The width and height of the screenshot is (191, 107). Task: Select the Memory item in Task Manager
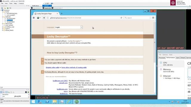pyautogui.click(x=172, y=70)
